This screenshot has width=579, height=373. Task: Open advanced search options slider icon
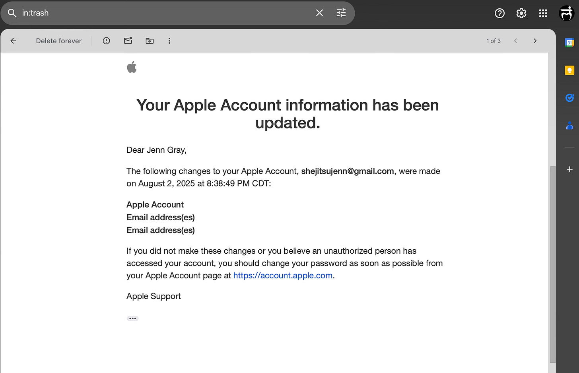pos(341,13)
